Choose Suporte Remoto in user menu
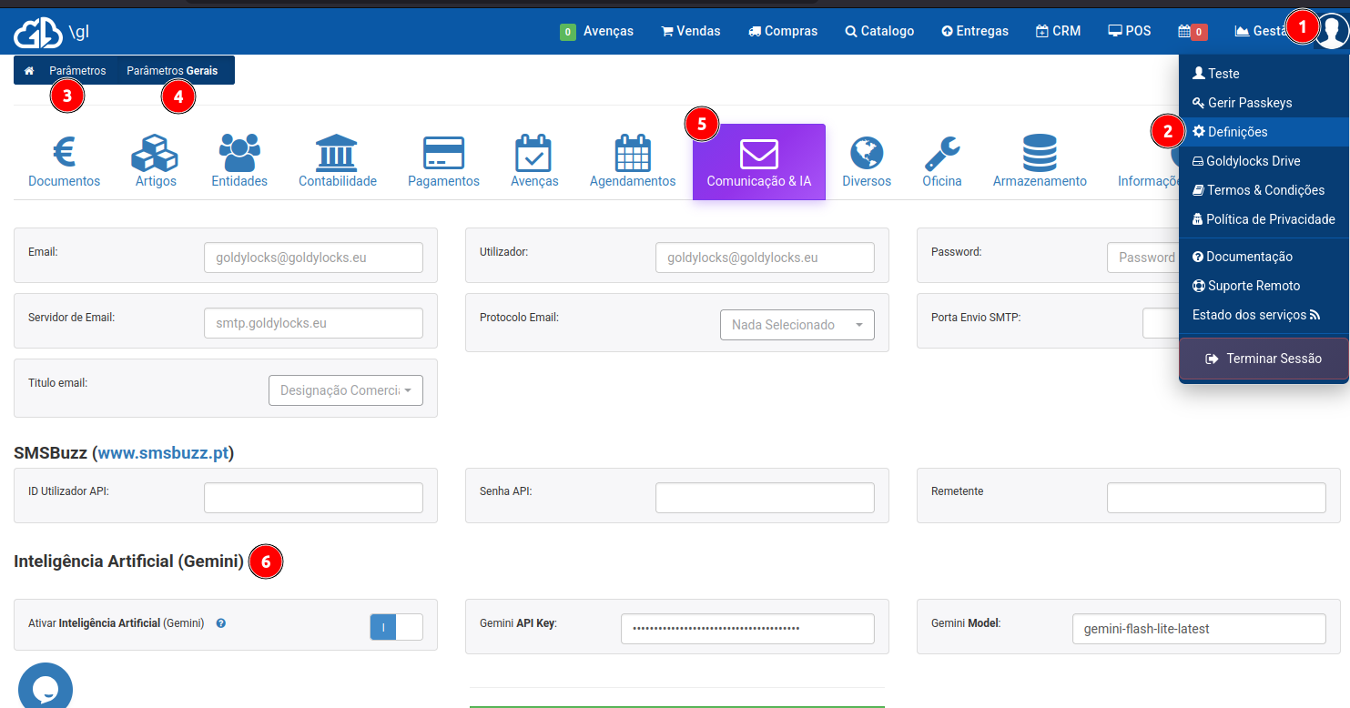This screenshot has height=708, width=1350. pyautogui.click(x=1264, y=286)
